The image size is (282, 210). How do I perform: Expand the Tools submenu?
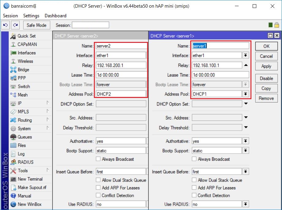click(x=48, y=170)
